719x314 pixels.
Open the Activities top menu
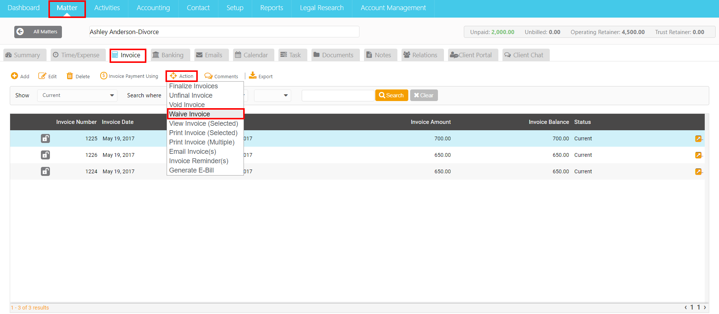click(107, 8)
